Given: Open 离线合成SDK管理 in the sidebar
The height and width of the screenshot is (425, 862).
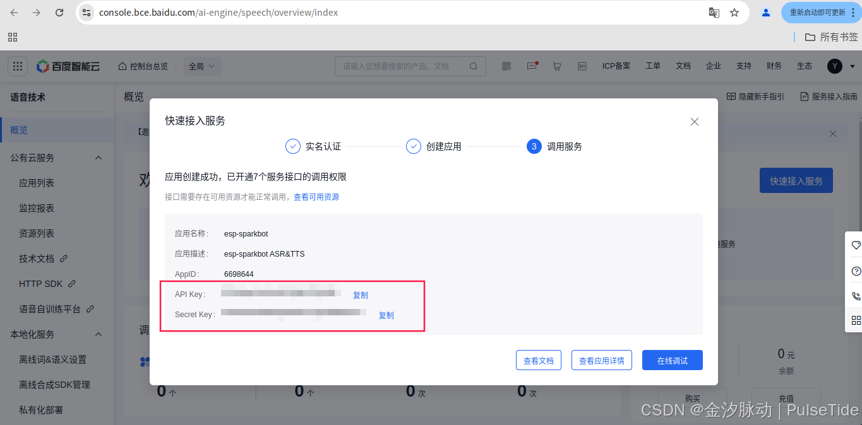Looking at the screenshot, I should tap(54, 385).
